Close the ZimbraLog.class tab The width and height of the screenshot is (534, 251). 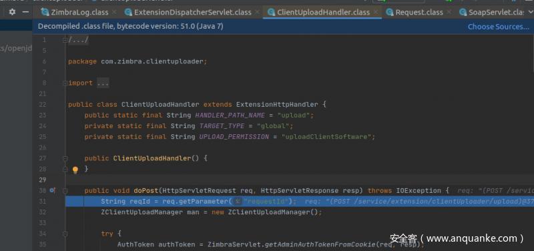click(x=114, y=12)
